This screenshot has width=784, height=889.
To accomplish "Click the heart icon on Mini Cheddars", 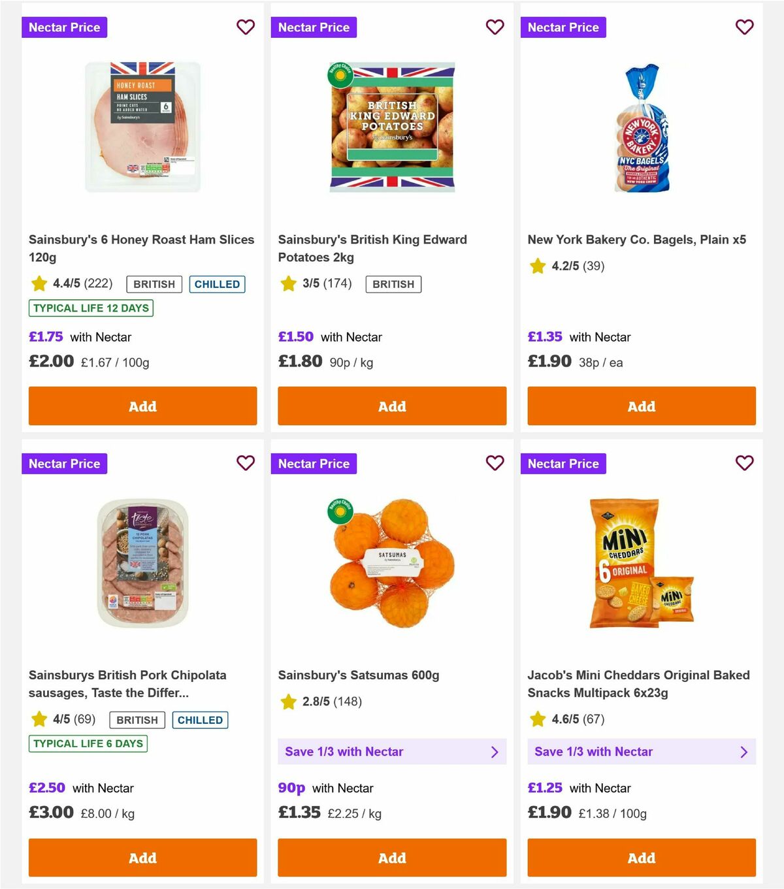I will [744, 463].
